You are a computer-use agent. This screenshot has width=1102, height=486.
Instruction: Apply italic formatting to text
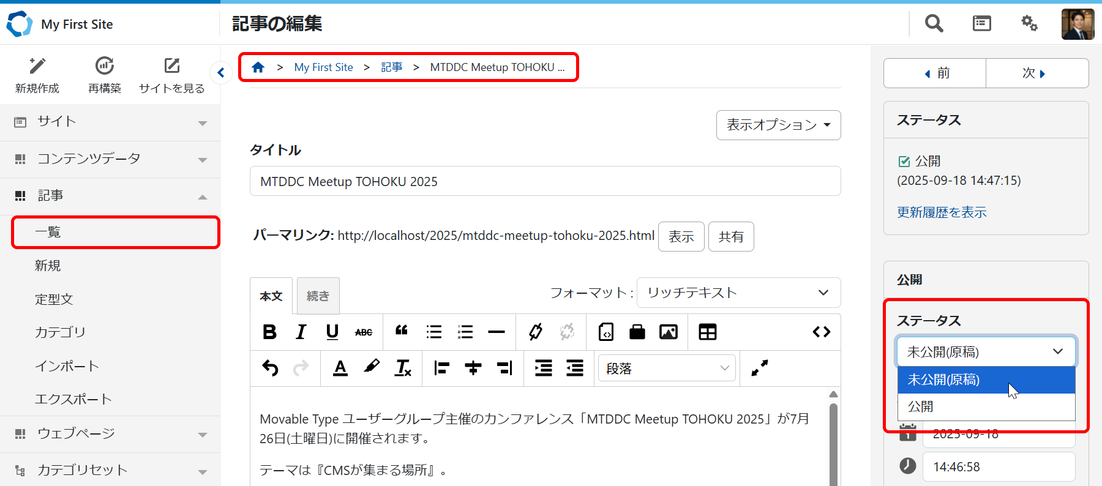[301, 332]
